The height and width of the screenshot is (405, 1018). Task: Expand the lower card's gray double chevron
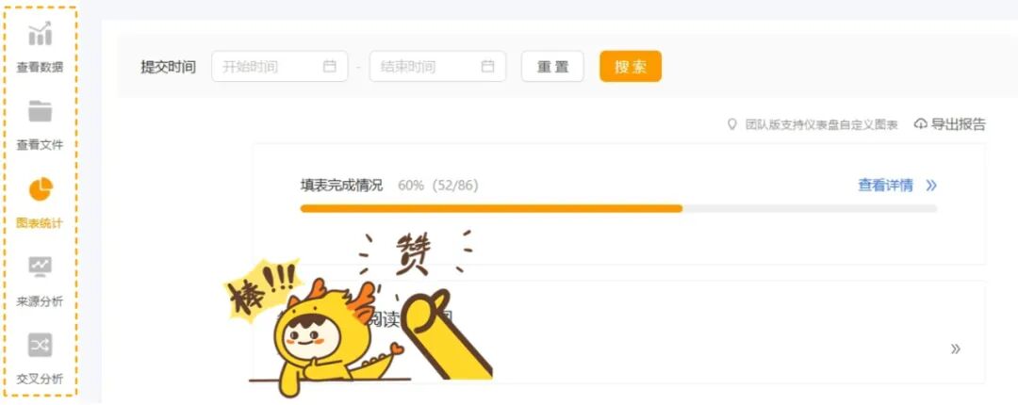tap(956, 349)
